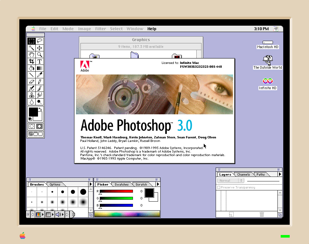Open the application switcher menu beside the clock

pyautogui.click(x=276, y=29)
